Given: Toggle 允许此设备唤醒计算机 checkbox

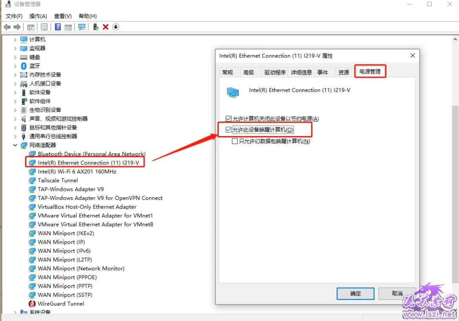Looking at the screenshot, I should (229, 130).
